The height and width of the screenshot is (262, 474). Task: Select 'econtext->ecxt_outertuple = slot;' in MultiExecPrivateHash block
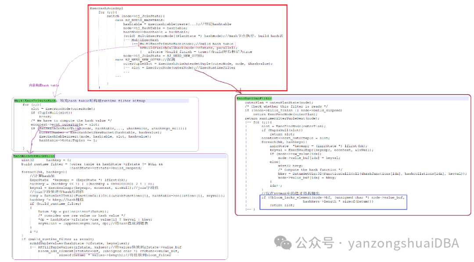[x=65, y=124]
